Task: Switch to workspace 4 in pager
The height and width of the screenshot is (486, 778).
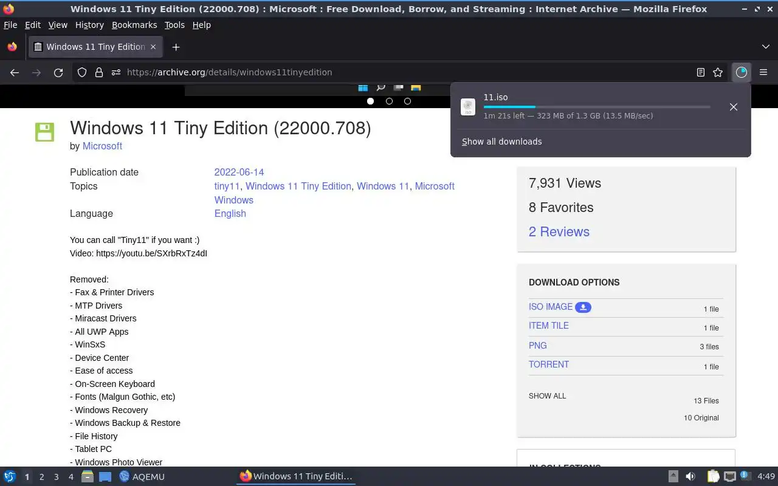Action: (x=71, y=477)
